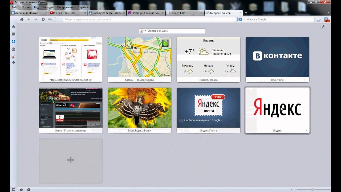Viewport: 341px width, 192px height.
Task: Open the Файл menu
Action: tap(15, 7)
